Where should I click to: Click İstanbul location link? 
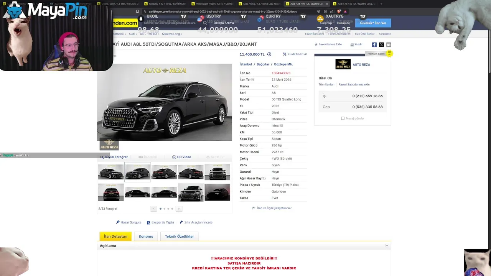pos(246,64)
